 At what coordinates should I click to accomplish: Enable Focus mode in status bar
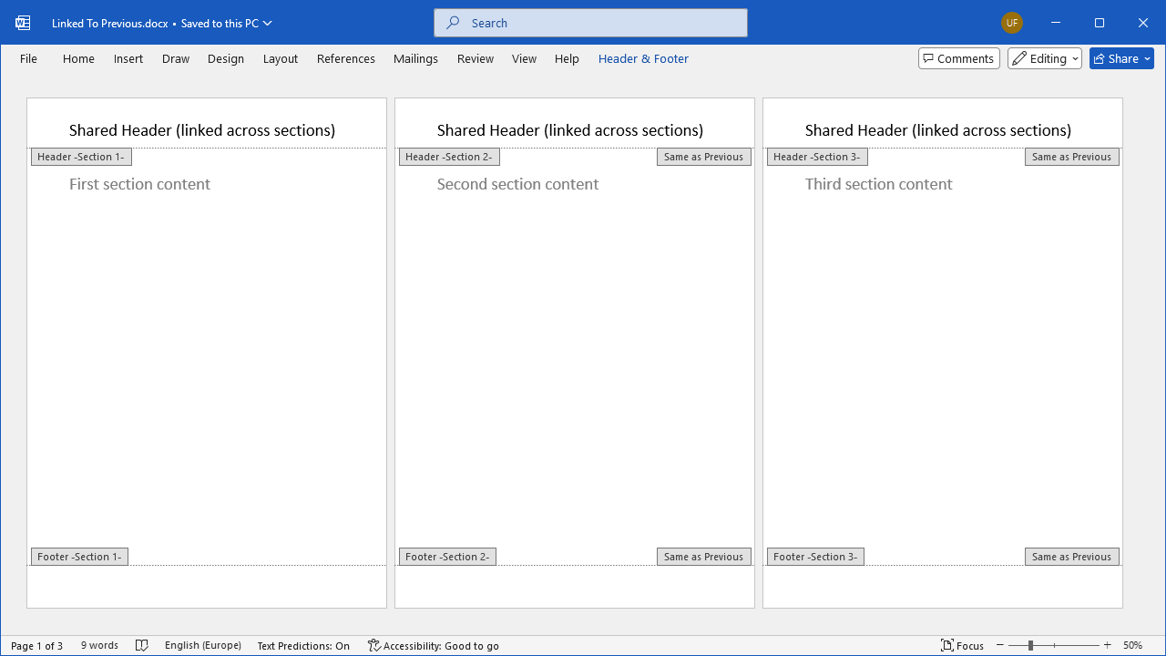[962, 645]
